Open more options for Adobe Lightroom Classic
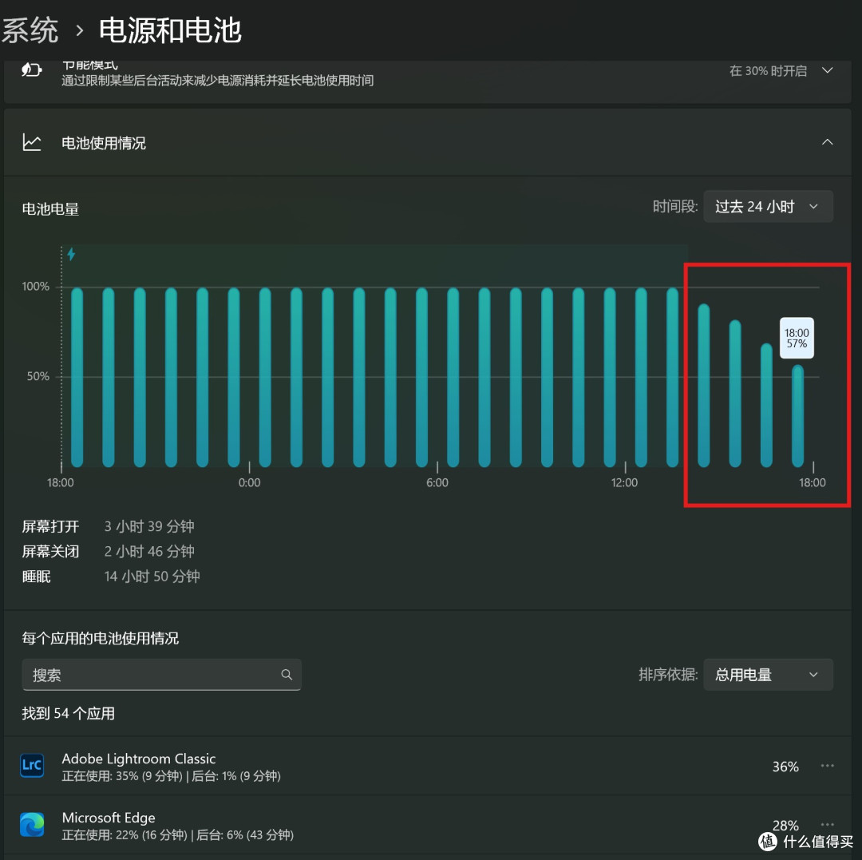 (x=827, y=766)
